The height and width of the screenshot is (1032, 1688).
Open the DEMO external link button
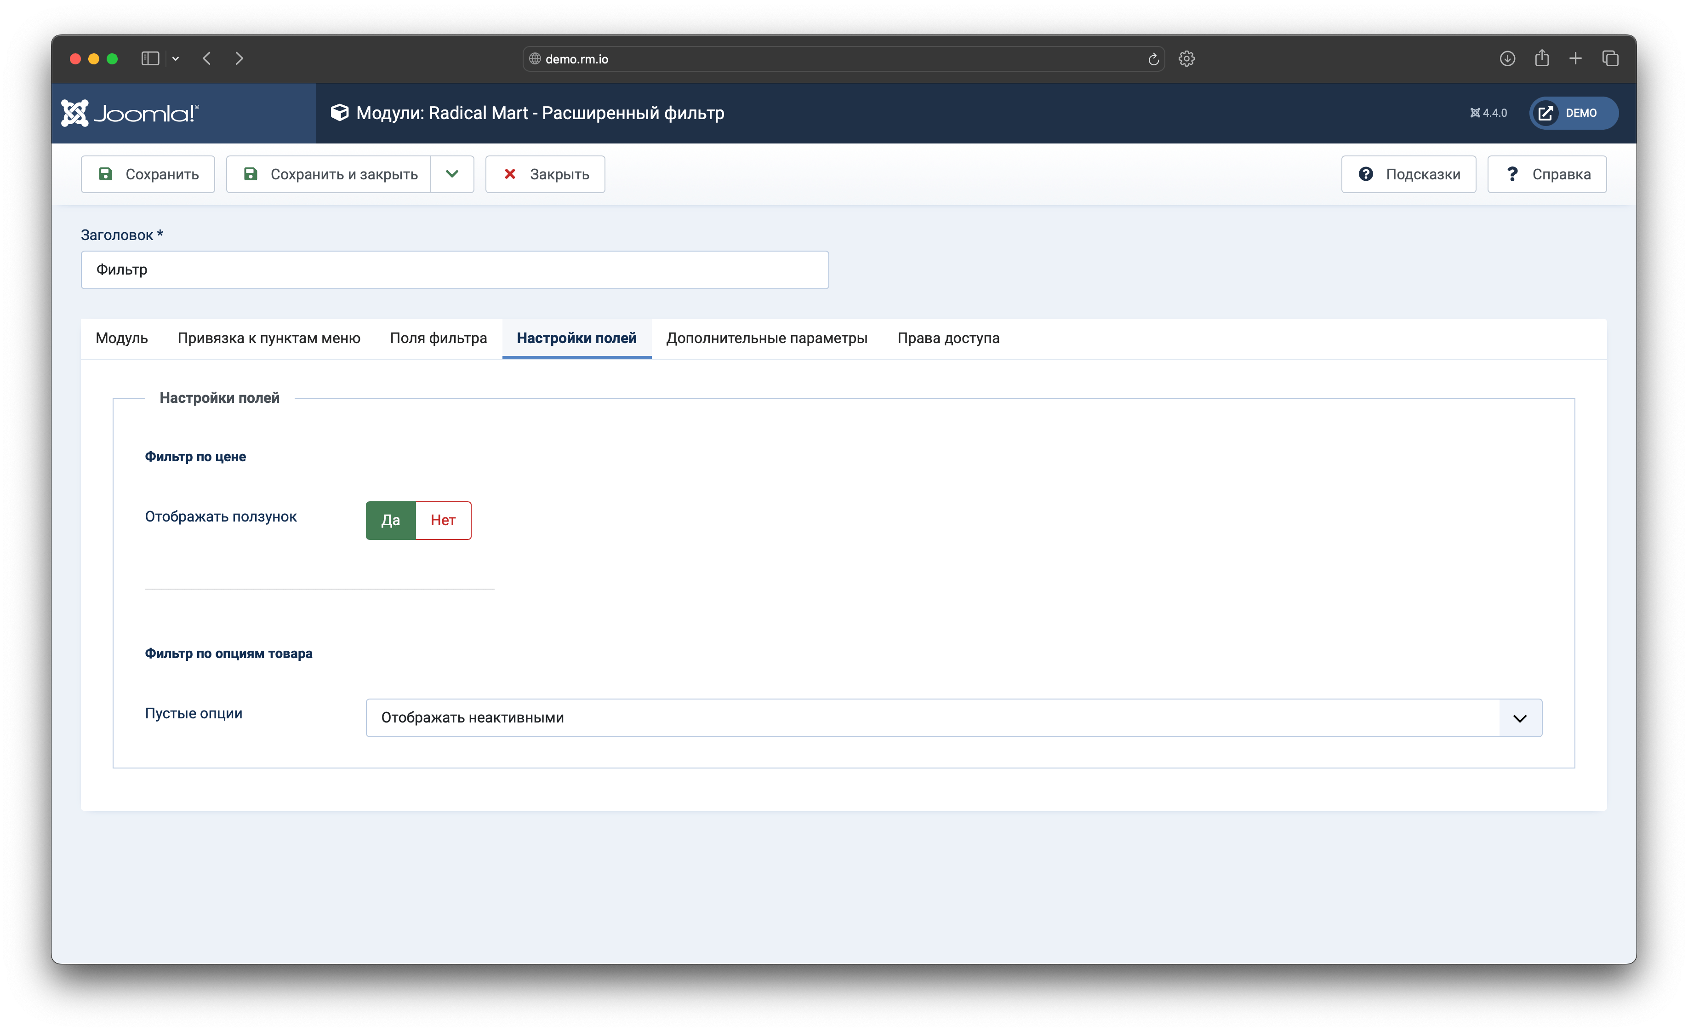click(x=1574, y=113)
